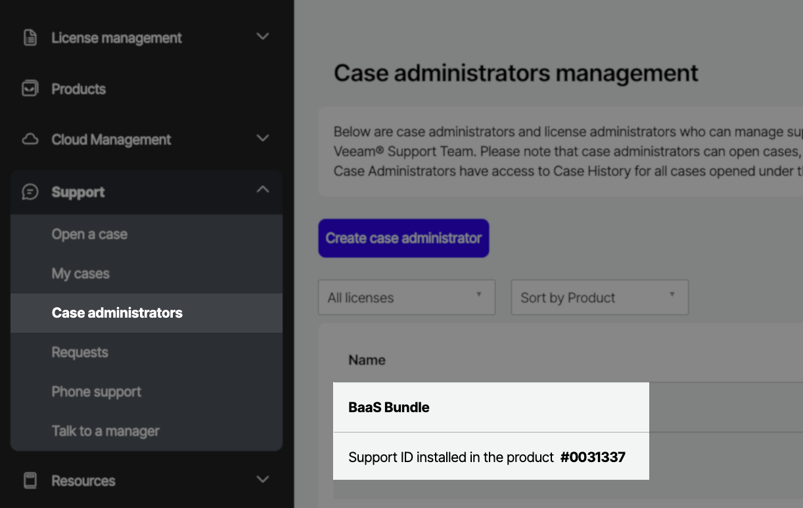Click Support ID #0031337

click(x=593, y=457)
